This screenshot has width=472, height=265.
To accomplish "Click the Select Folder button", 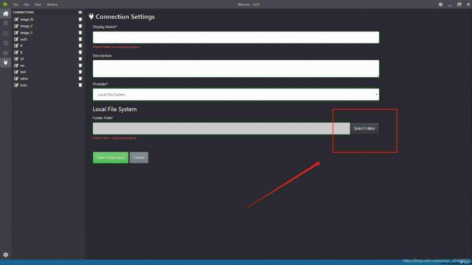I will (364, 128).
